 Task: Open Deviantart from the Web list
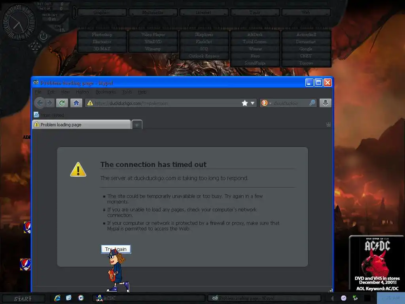tap(306, 42)
